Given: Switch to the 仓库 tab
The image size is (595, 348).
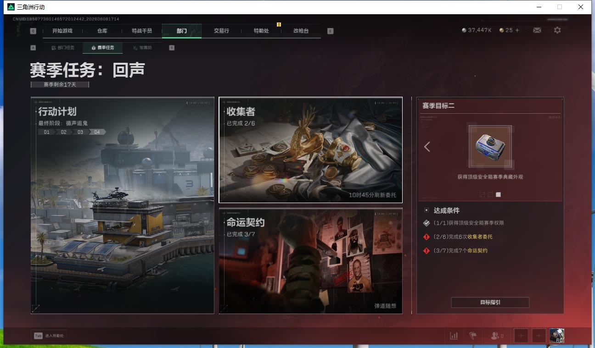Looking at the screenshot, I should click(x=102, y=31).
